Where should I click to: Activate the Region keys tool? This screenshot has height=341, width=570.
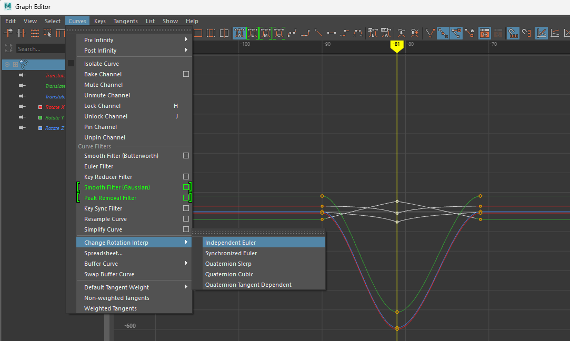click(x=47, y=33)
